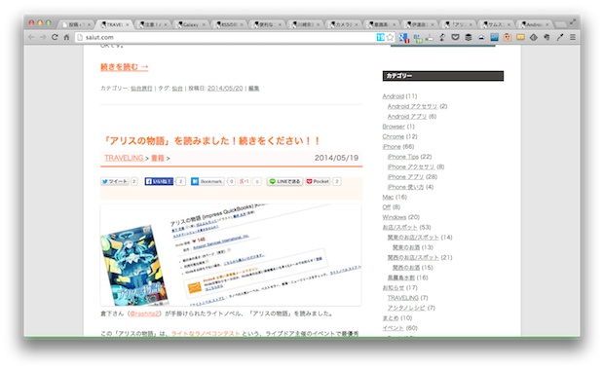This screenshot has height=370, width=604.
Task: Open the iPhone category link
Action: coord(392,147)
